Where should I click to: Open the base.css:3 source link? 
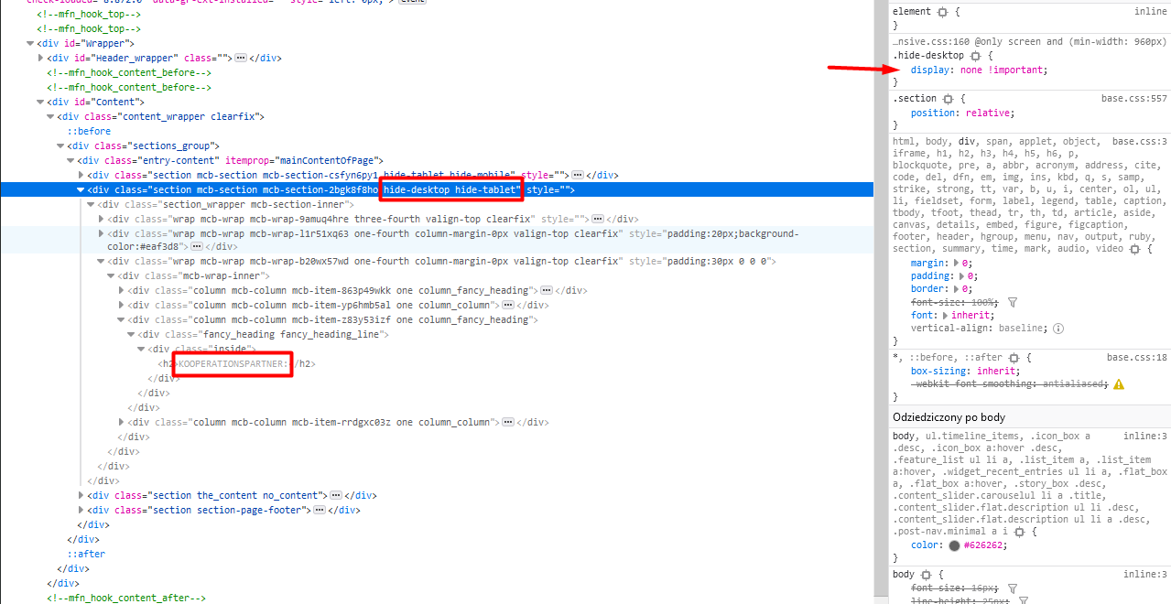click(1140, 142)
